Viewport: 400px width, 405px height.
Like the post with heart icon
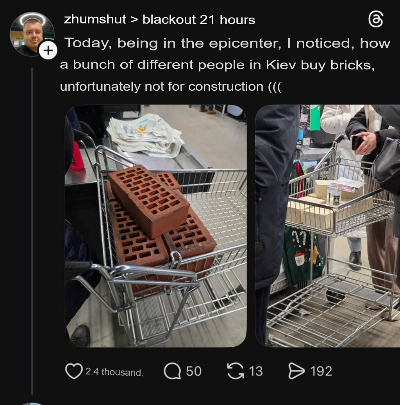point(74,371)
